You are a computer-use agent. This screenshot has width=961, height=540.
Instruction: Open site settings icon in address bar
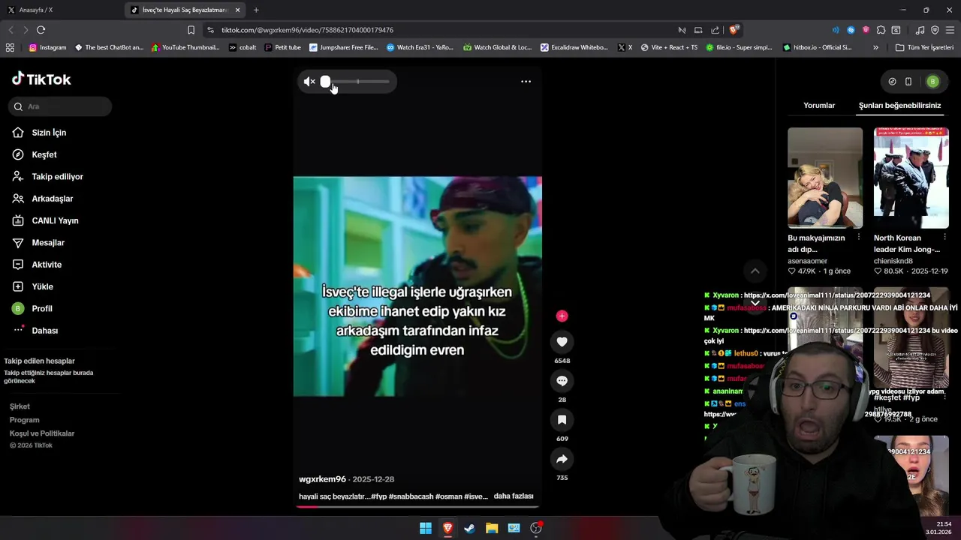210,30
